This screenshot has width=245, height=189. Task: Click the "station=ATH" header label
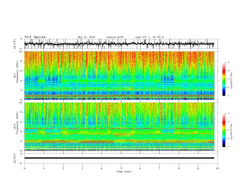point(115,37)
